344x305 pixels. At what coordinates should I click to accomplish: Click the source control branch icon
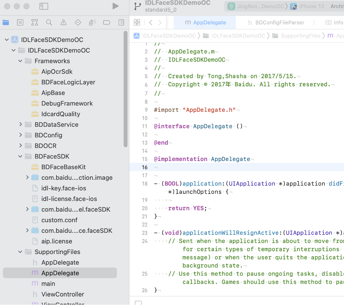point(137,6)
